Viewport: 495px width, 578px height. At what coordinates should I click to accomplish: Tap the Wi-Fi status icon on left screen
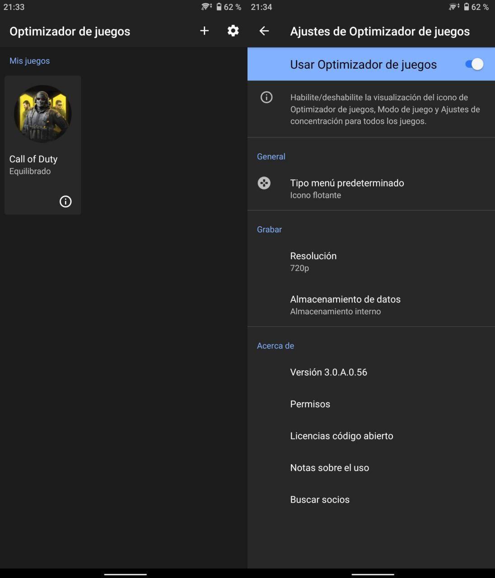click(206, 7)
